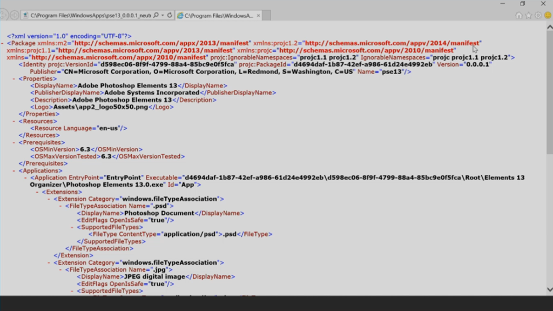Close the C:\Program Files\WindowsA... tab
Image resolution: width=553 pixels, height=311 pixels.
(259, 16)
